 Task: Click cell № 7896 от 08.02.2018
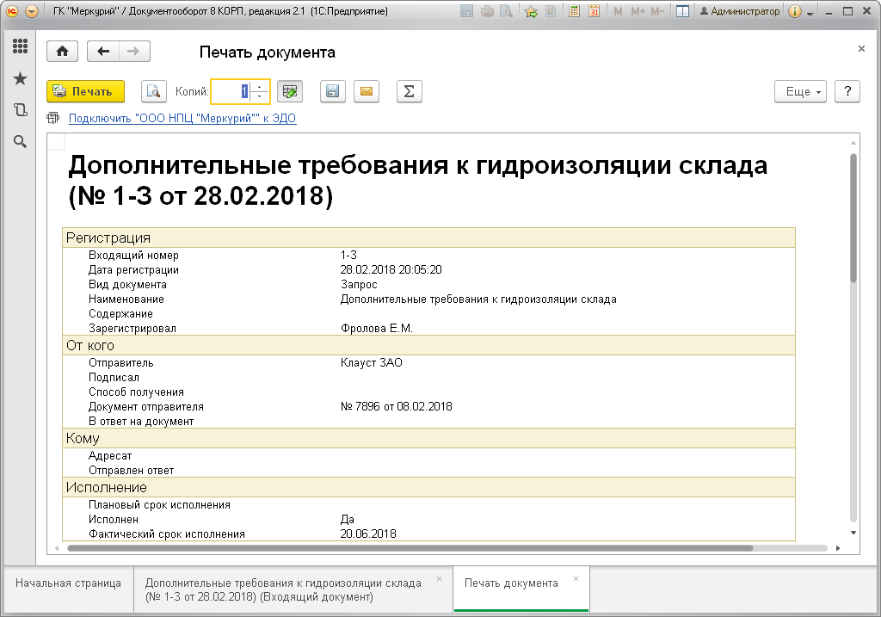click(x=396, y=406)
